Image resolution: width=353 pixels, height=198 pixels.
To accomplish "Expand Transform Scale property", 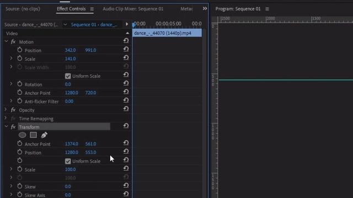I will click(11, 169).
